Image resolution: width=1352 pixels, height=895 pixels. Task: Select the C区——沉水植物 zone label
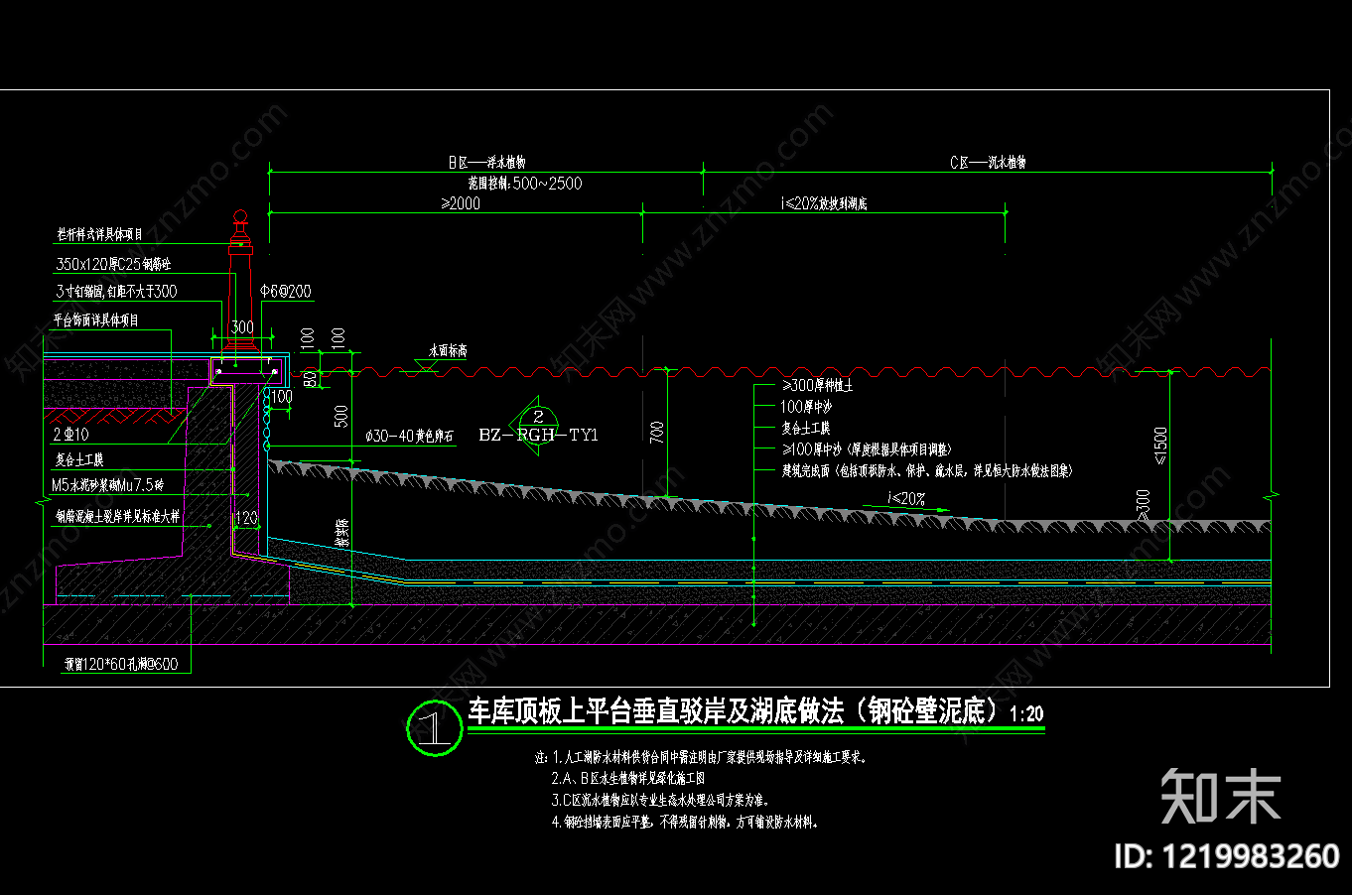coord(988,162)
